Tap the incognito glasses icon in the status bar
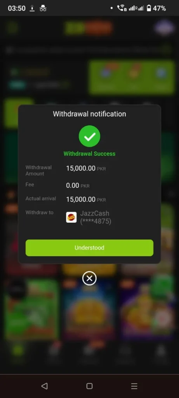This screenshot has width=179, height=398. click(x=43, y=9)
